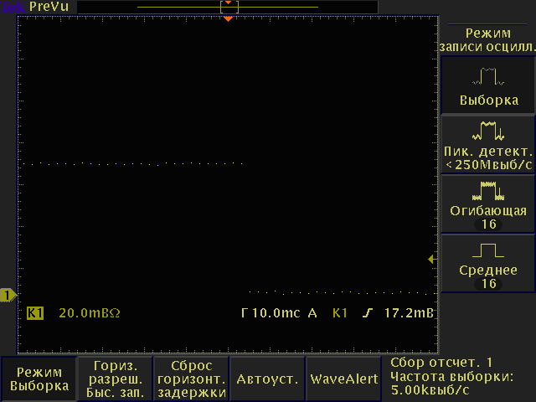
Task: Click the yellow K1 channel badge
Action: (35, 313)
